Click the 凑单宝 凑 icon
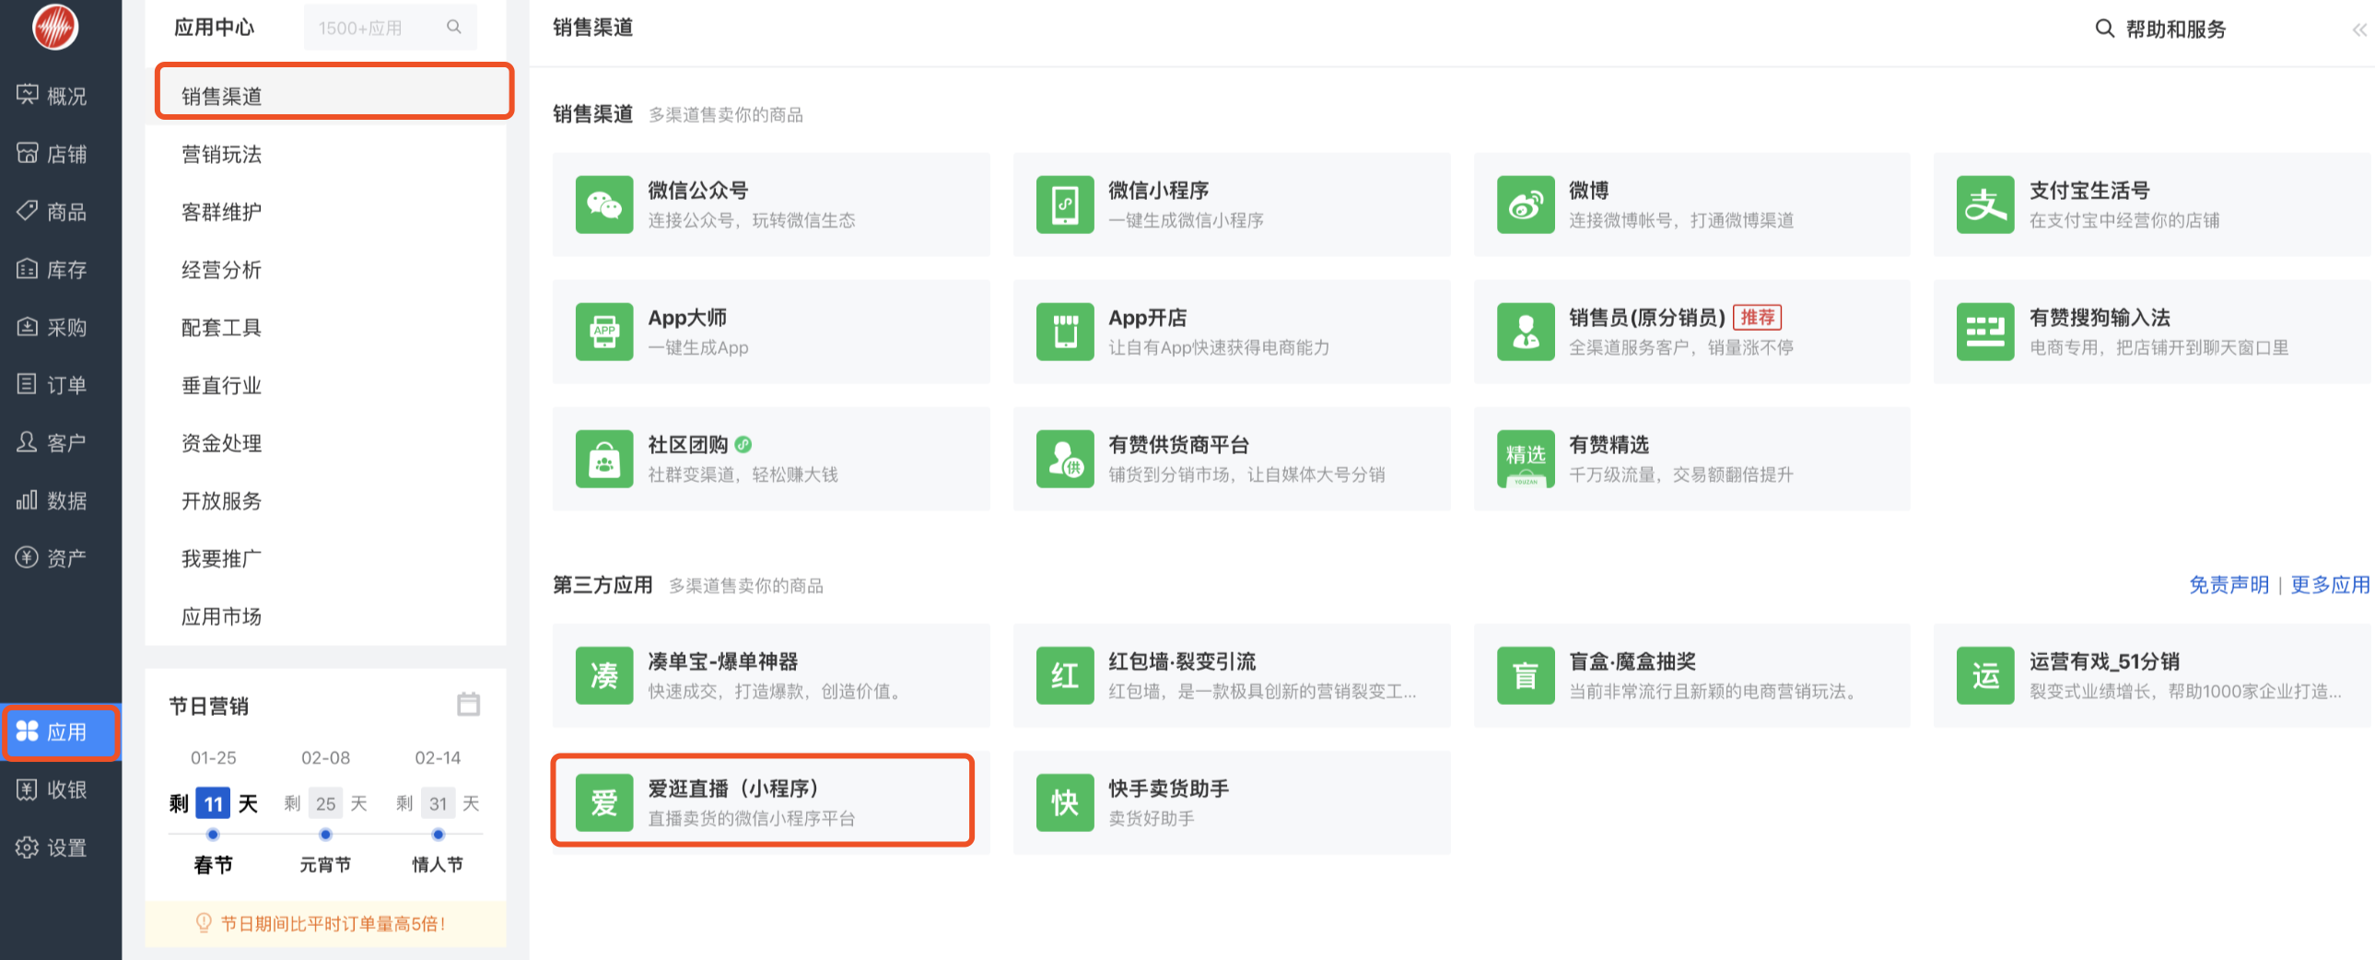This screenshot has width=2375, height=960. coord(604,676)
